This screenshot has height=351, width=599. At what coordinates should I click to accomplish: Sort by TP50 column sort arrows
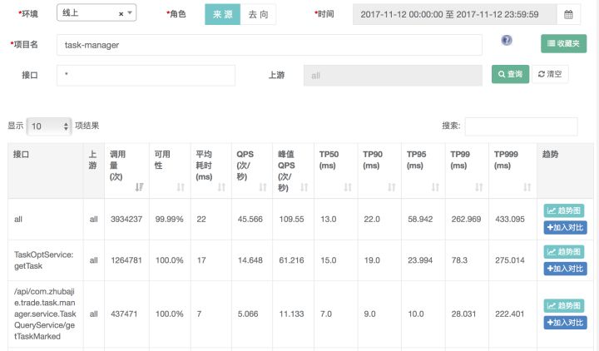point(347,188)
